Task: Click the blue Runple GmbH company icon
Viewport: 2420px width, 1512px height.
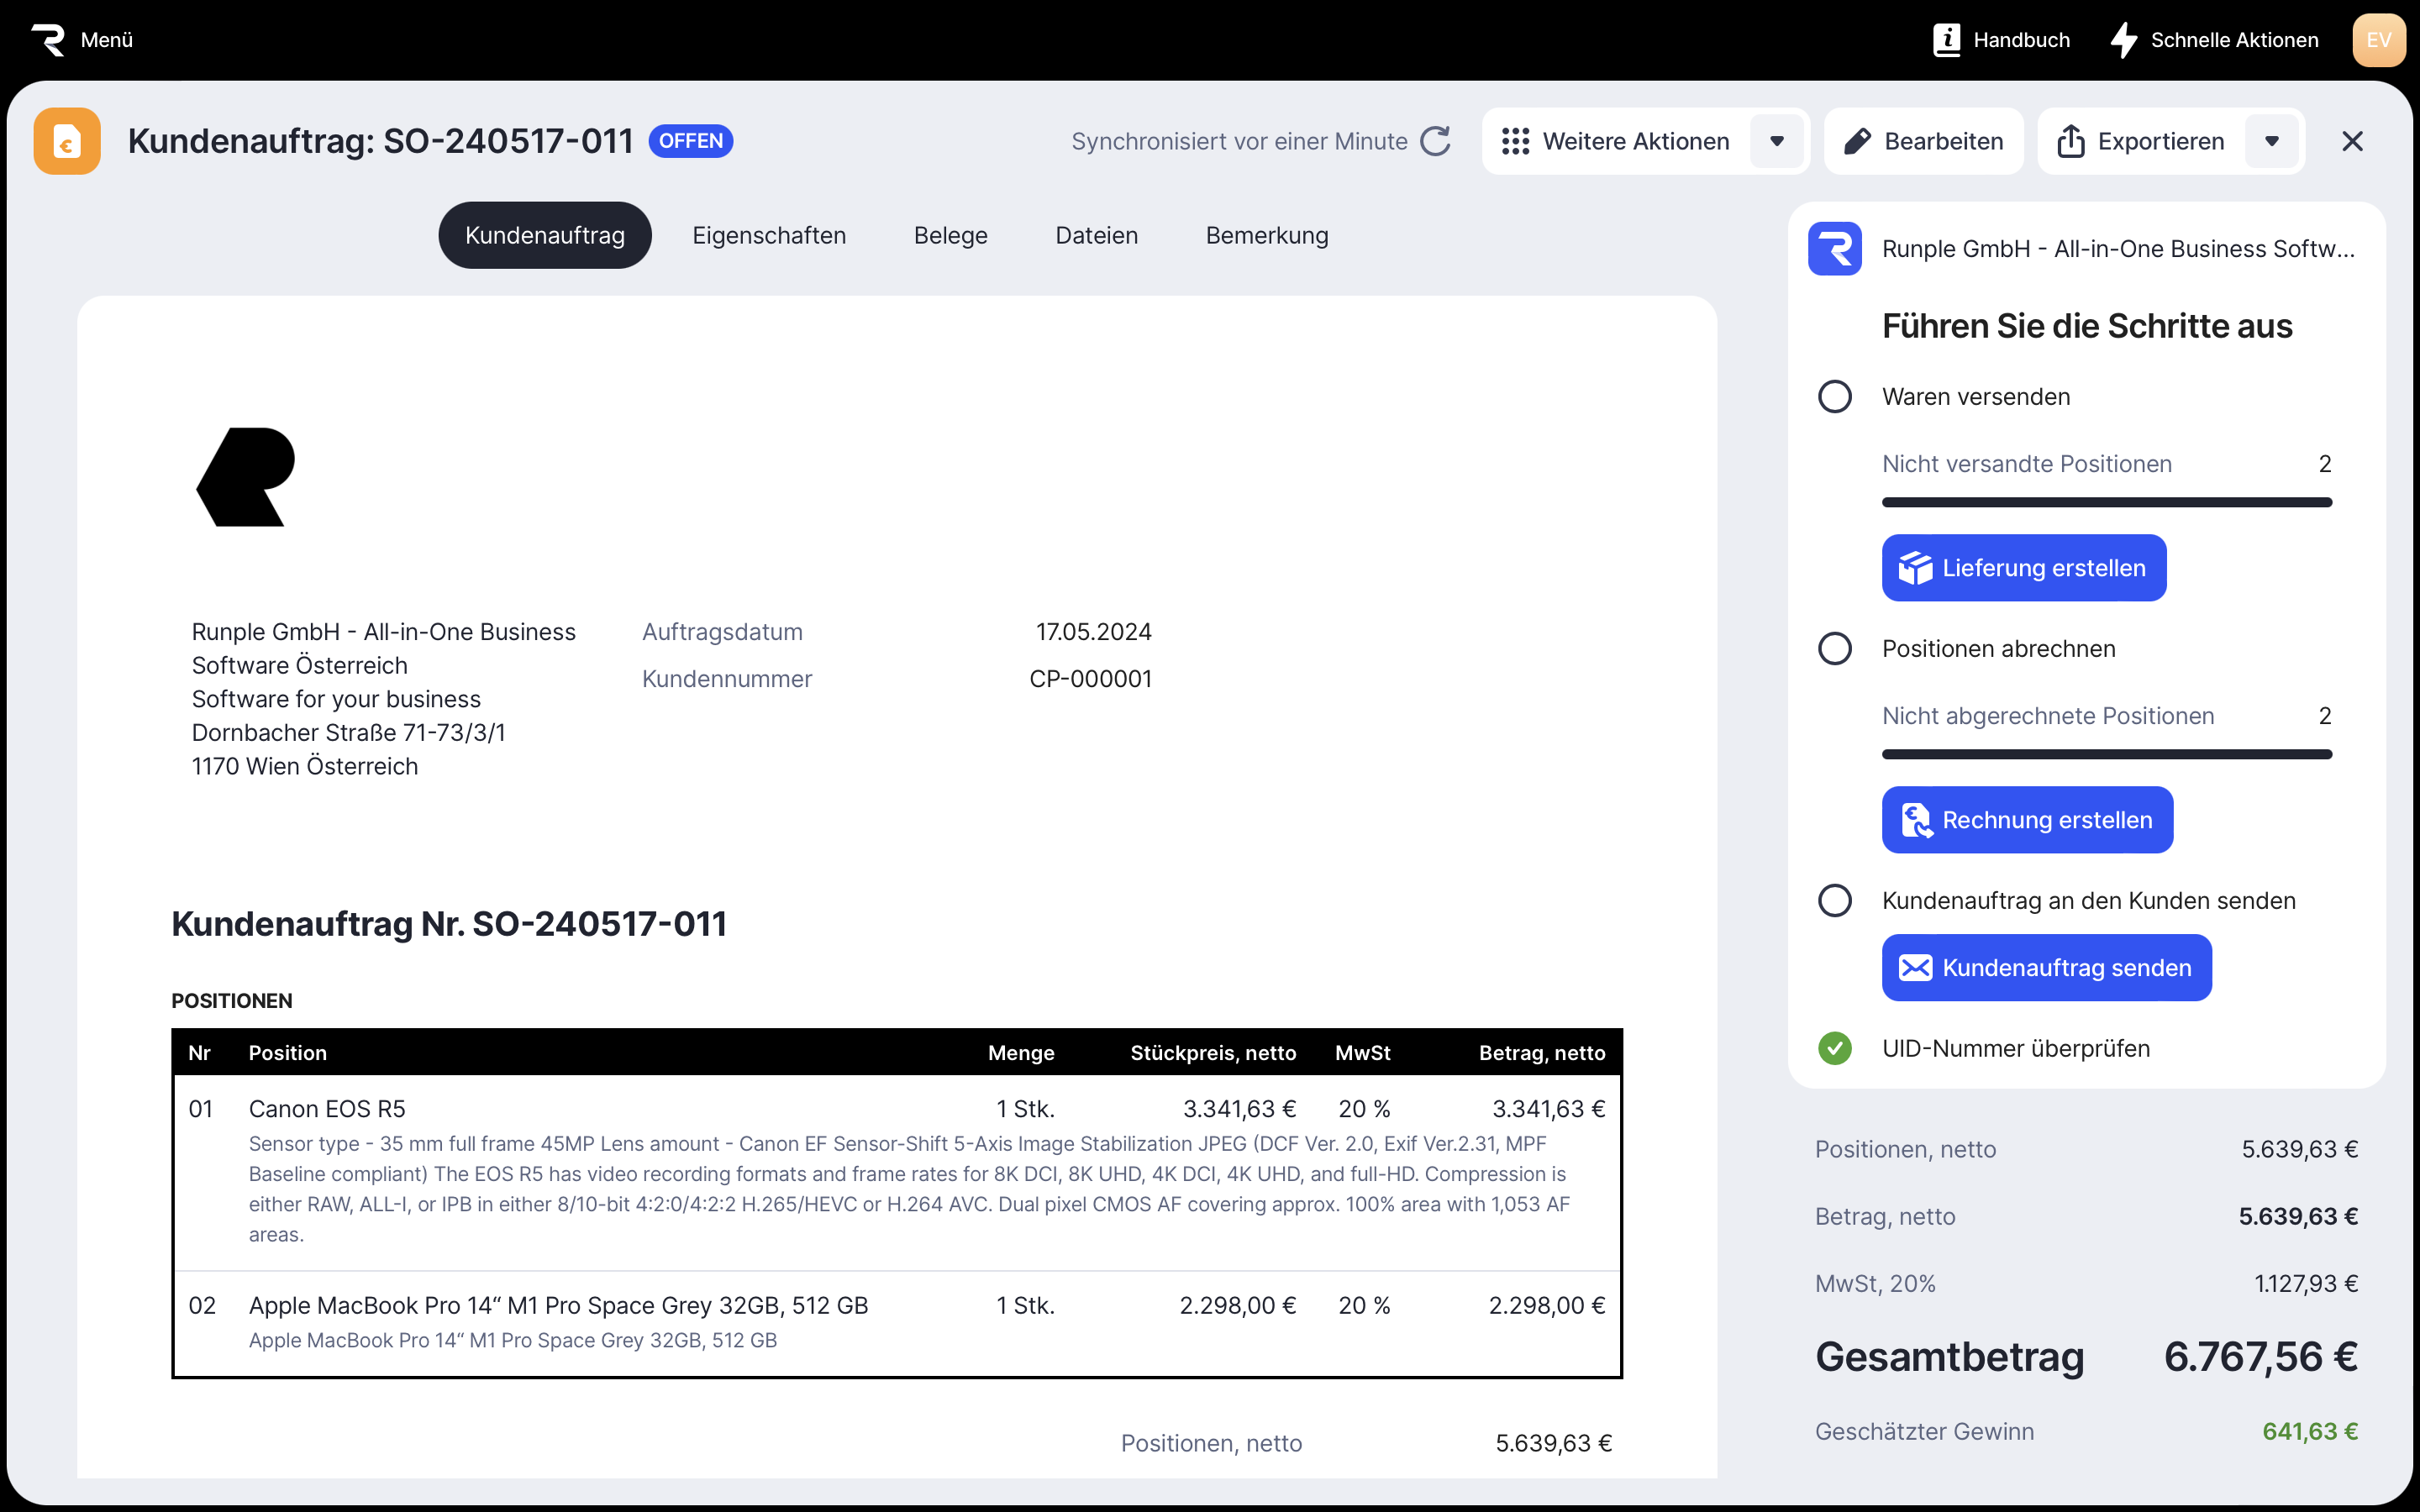Action: 1834,249
